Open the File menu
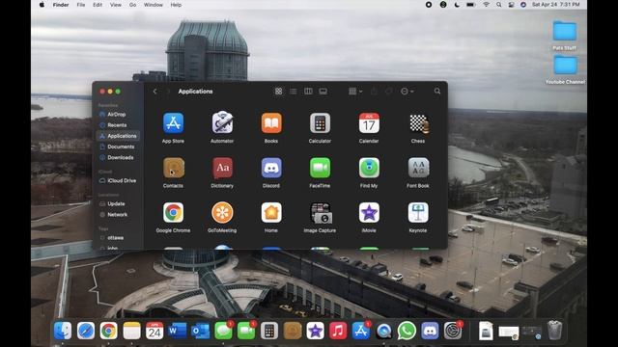This screenshot has width=618, height=347. (81, 5)
